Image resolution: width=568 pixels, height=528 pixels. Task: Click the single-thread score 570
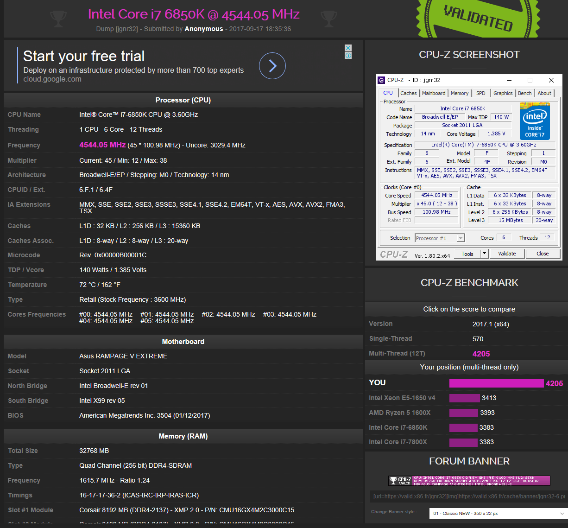tap(478, 339)
